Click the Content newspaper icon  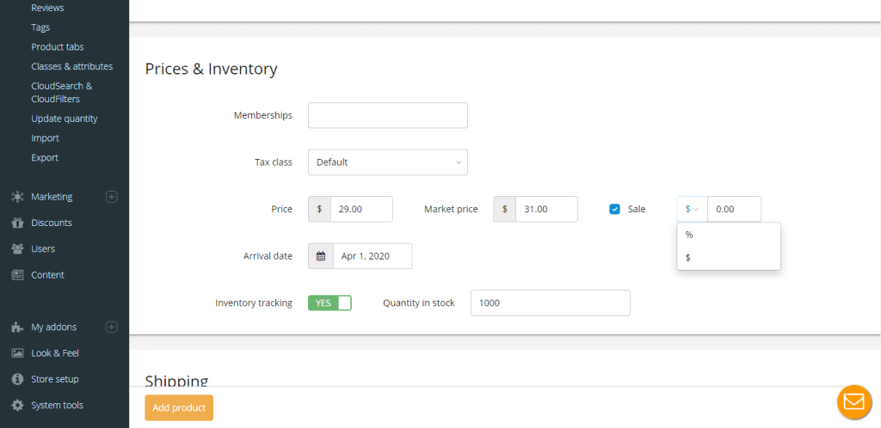click(17, 275)
